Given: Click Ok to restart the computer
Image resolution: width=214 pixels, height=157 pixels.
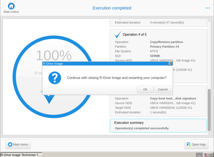Looking at the screenshot, I should [x=145, y=90].
